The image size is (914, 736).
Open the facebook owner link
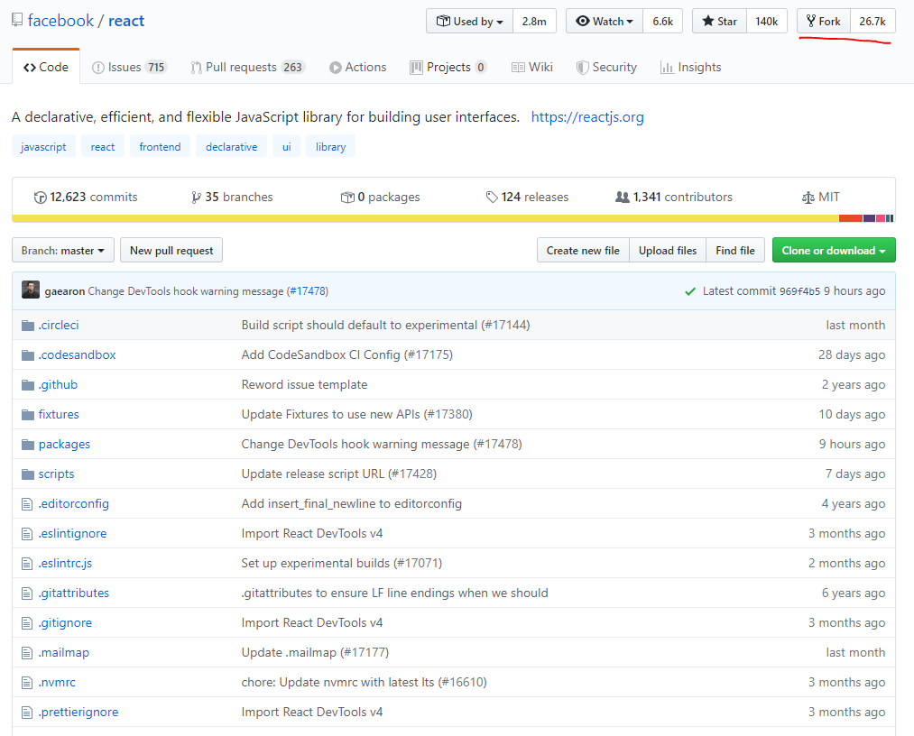[60, 21]
